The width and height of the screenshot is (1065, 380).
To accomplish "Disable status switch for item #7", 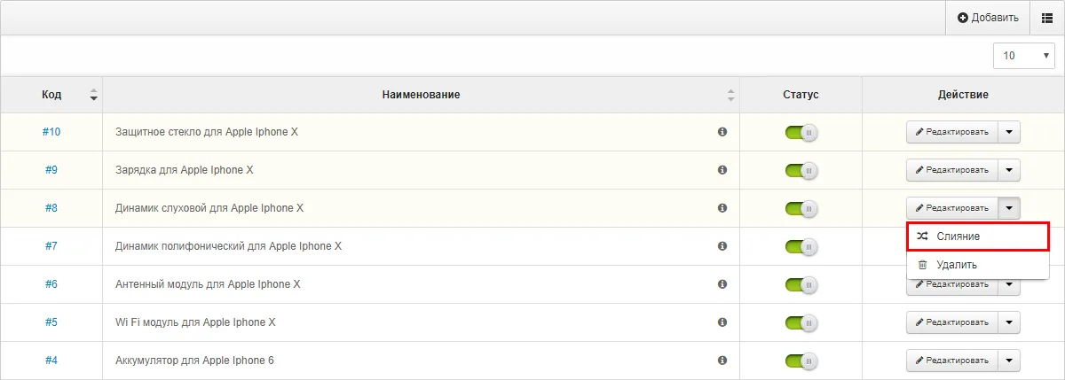I will pyautogui.click(x=801, y=247).
